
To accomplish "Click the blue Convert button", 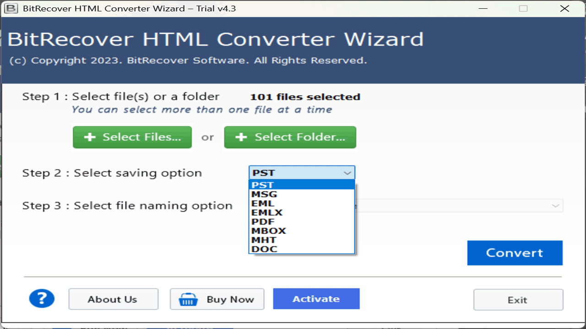I will tap(515, 253).
